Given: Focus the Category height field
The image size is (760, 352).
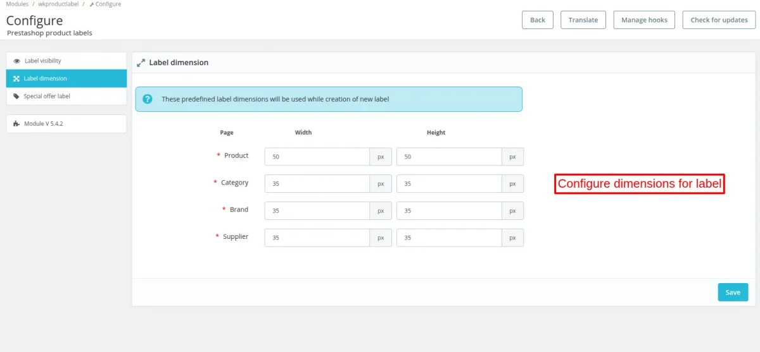Looking at the screenshot, I should (449, 184).
